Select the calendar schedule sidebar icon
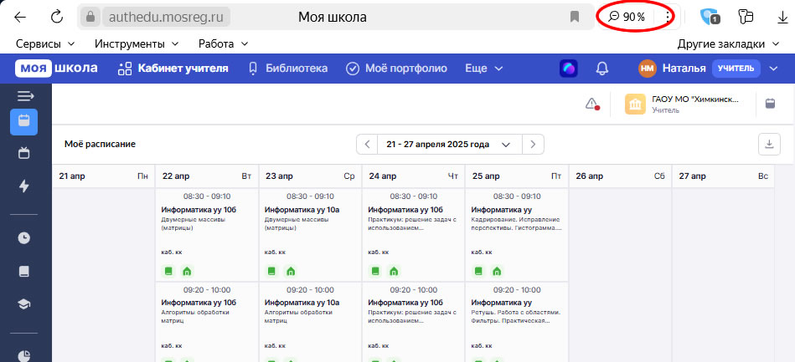Screen dimensions: 795x362 point(23,121)
